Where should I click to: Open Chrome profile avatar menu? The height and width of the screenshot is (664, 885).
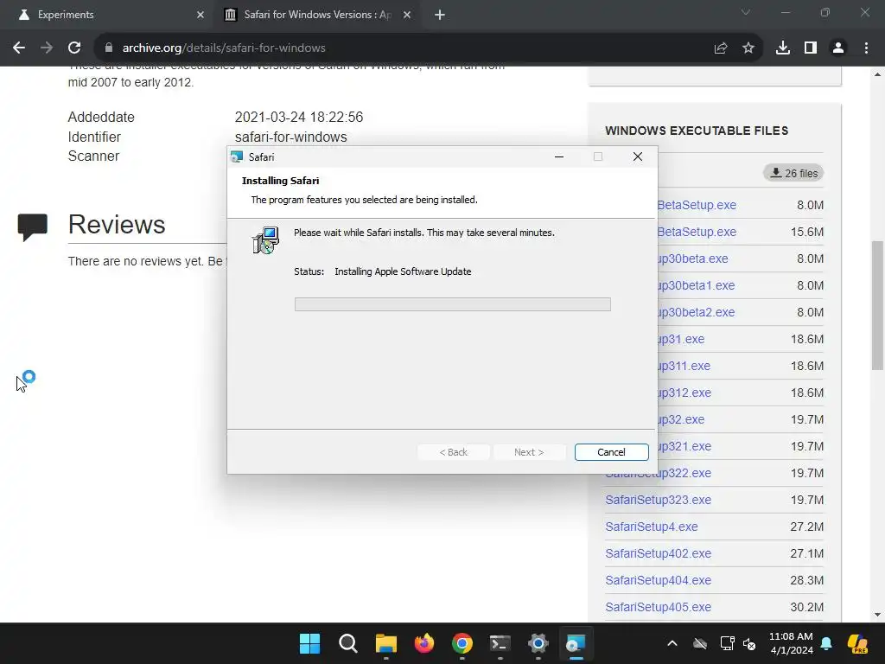click(x=838, y=48)
